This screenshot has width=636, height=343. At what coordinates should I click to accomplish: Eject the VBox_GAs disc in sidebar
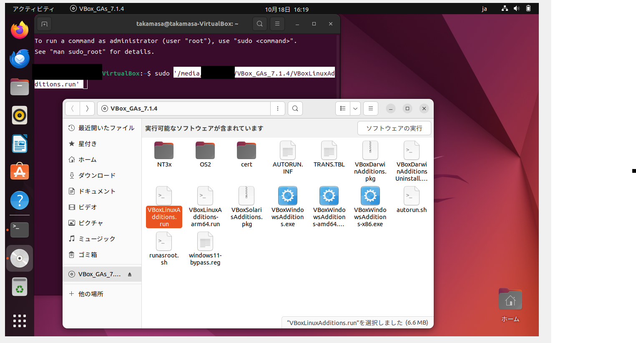coord(130,274)
